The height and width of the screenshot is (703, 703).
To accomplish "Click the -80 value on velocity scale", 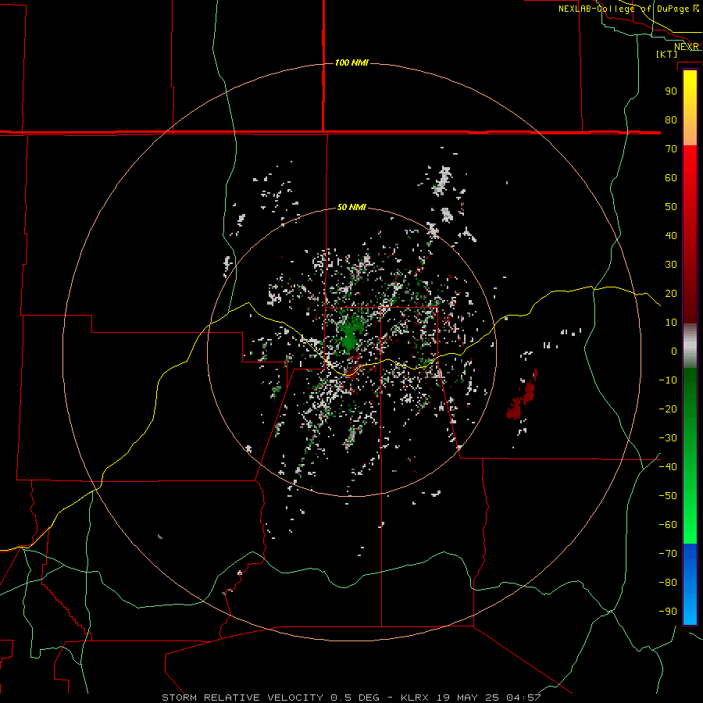I will tap(668, 583).
